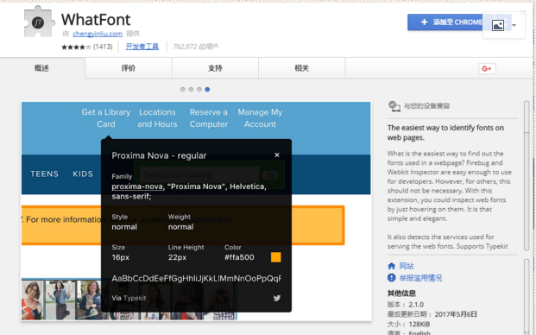Click the device compatibility check icon
This screenshot has width=536, height=335.
tap(394, 106)
